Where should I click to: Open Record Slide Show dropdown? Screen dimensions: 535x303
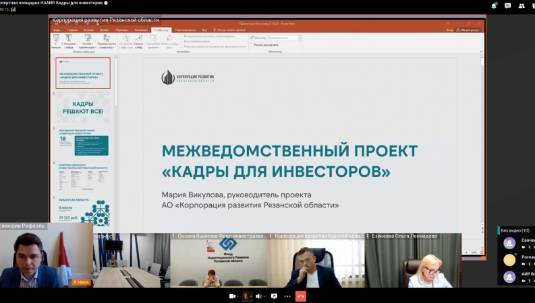pos(169,42)
